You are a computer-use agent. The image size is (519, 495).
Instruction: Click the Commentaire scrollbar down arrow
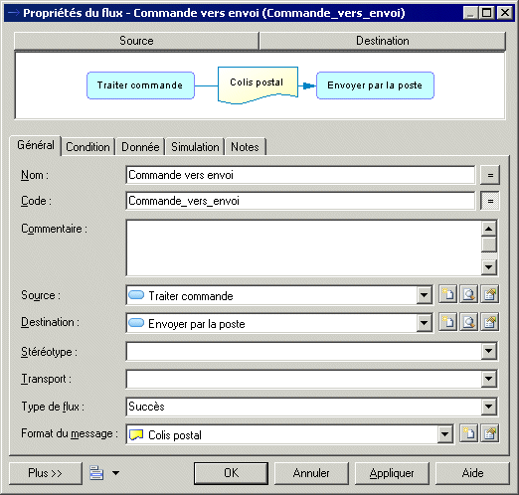[x=489, y=267]
